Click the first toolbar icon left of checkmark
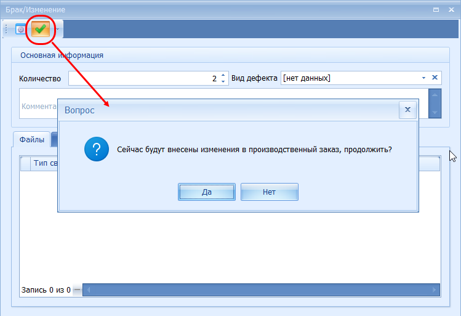This screenshot has height=316, width=461. [x=21, y=29]
